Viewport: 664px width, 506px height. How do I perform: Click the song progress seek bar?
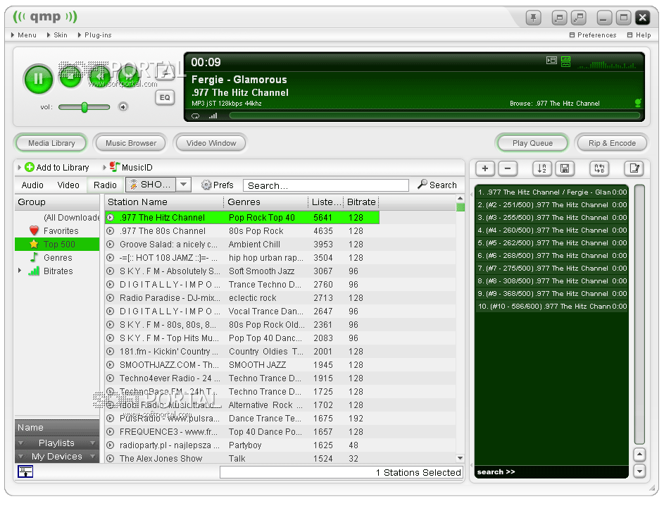(x=434, y=116)
